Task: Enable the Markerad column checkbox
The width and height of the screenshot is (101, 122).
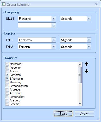Action: [x=7, y=64]
